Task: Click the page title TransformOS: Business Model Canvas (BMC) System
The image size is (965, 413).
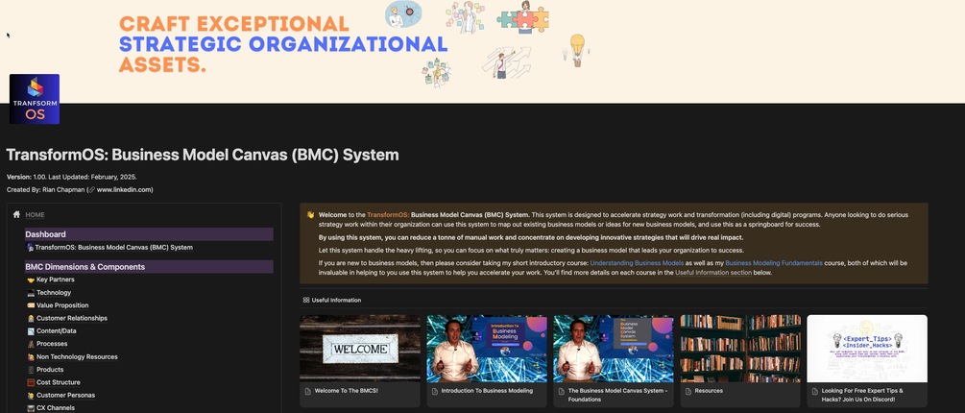Action: point(203,155)
